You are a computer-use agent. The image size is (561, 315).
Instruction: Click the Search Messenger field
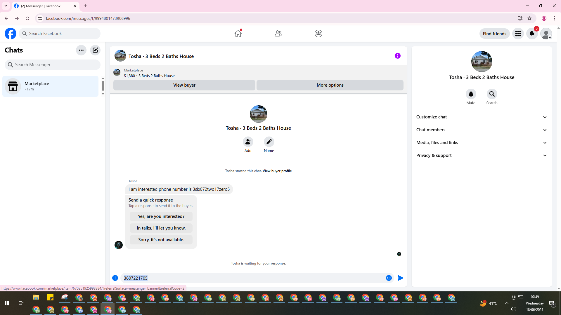(x=53, y=65)
